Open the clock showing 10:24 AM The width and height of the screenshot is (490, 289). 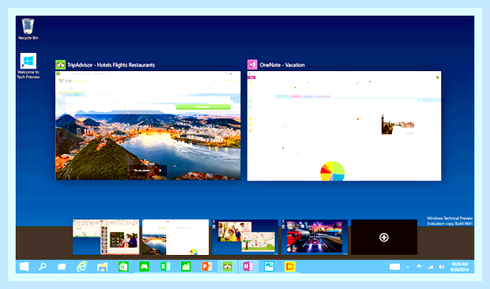459,267
